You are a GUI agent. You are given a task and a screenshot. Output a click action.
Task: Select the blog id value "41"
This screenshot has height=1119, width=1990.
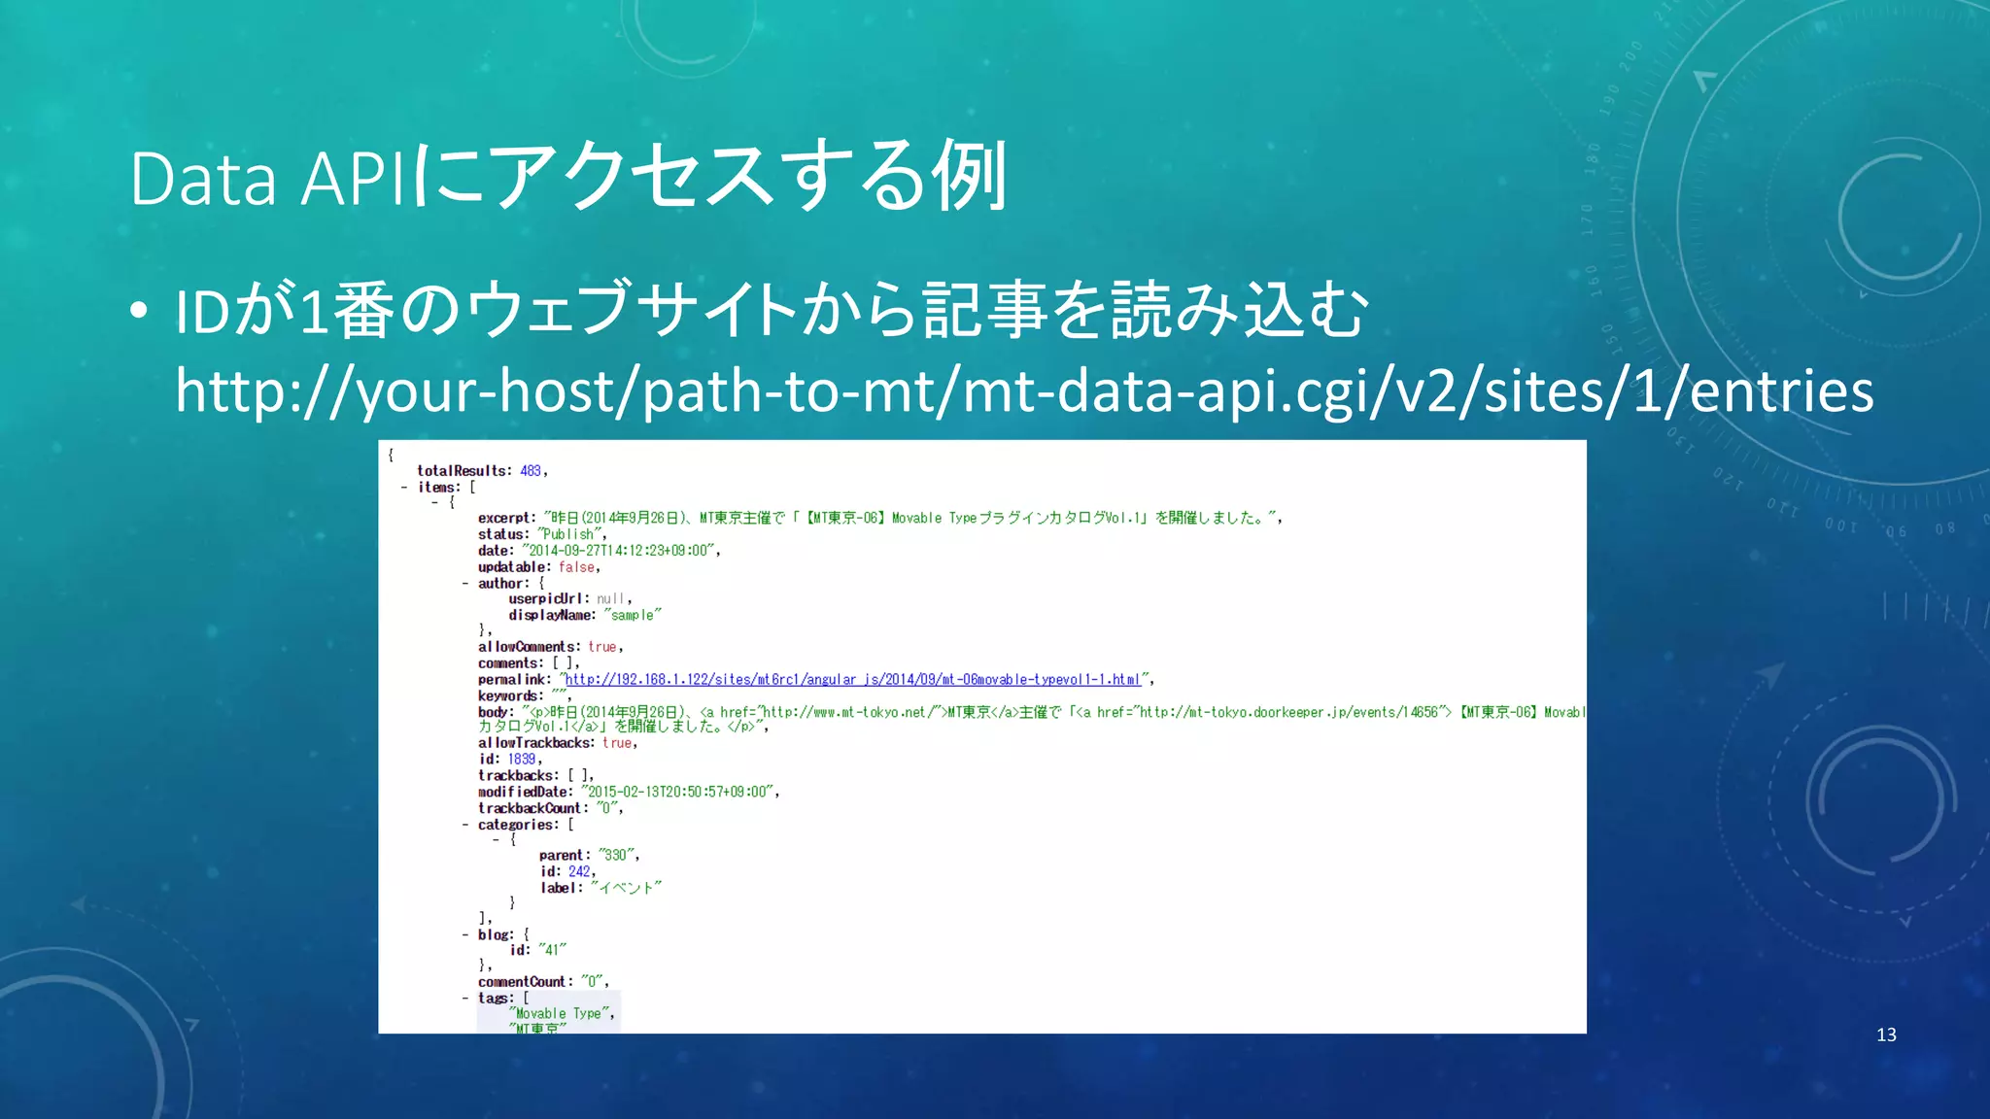[552, 950]
